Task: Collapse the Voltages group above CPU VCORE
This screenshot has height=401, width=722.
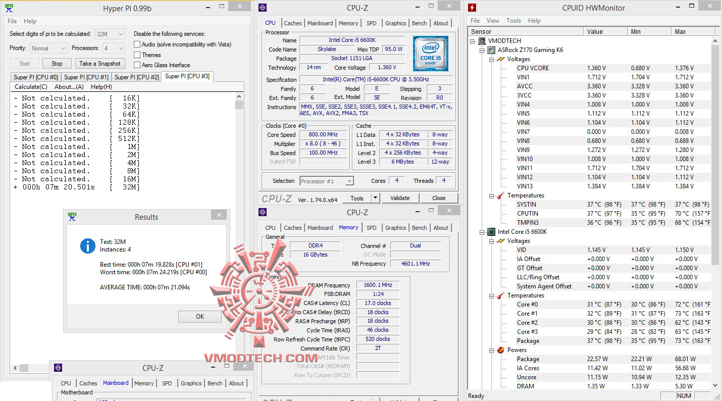Action: [491, 59]
